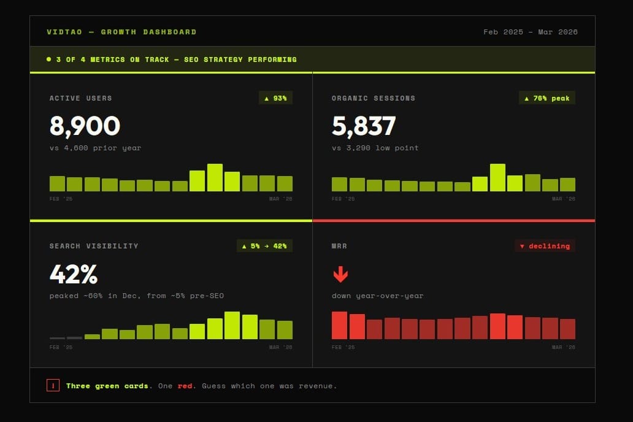633x422 pixels.
Task: Click the '3 of 4 metrics on track' banner
Action: [x=312, y=59]
